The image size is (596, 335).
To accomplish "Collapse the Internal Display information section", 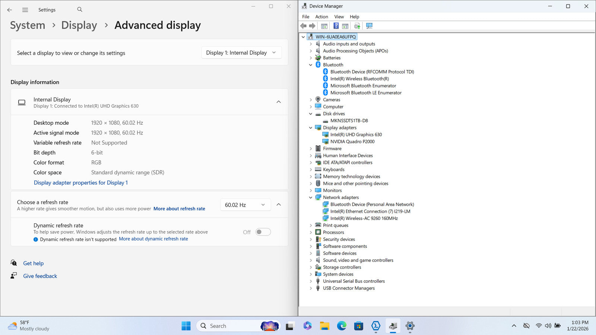I will (279, 102).
